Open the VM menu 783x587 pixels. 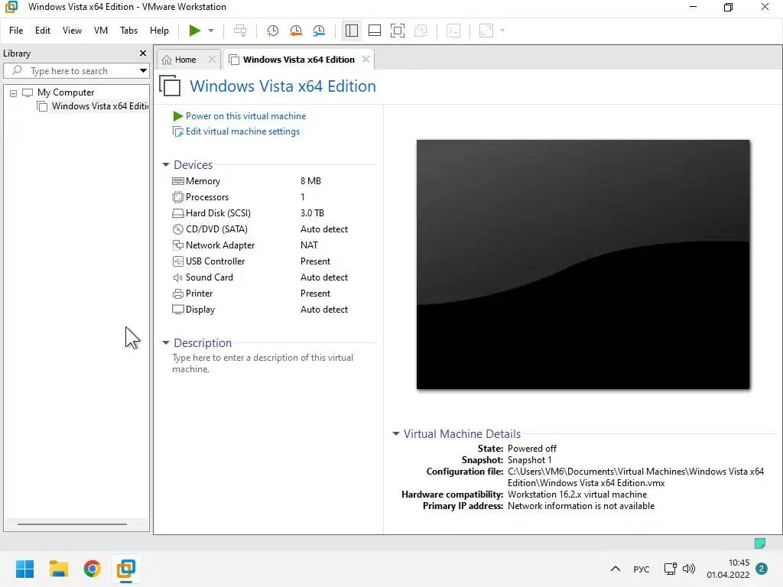(101, 31)
